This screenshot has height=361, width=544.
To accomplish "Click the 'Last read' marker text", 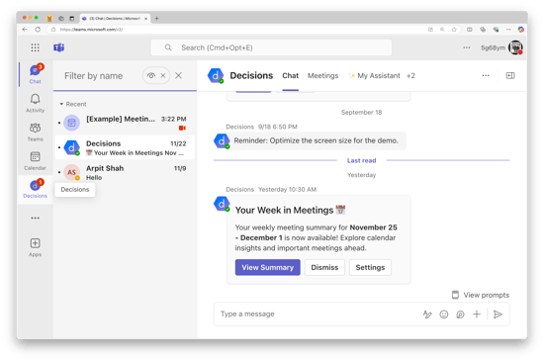I will click(361, 160).
